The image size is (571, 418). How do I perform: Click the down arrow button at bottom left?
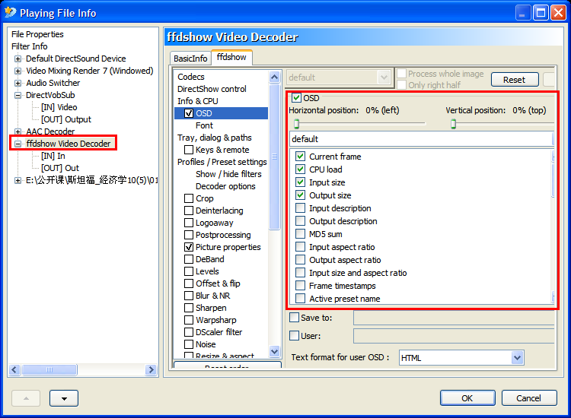(x=64, y=398)
